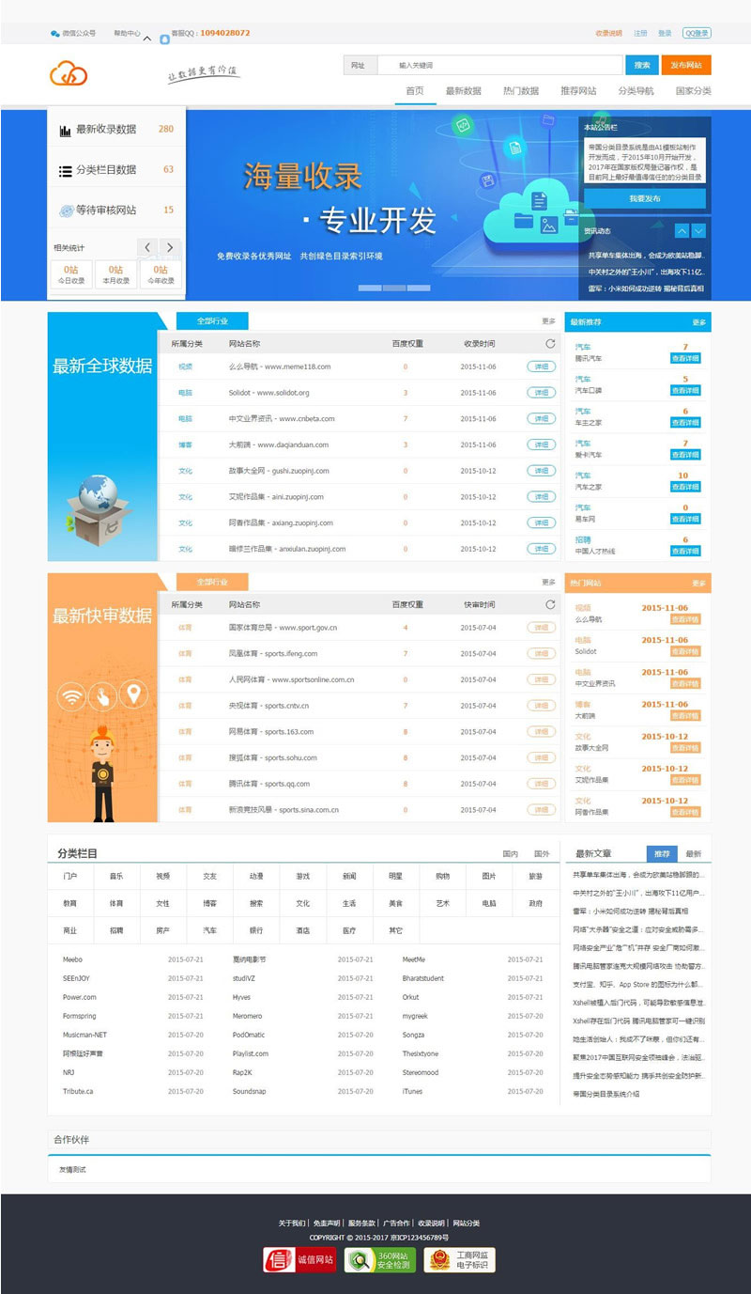Click the bar chart icon beside 最新收录数据

(x=64, y=130)
